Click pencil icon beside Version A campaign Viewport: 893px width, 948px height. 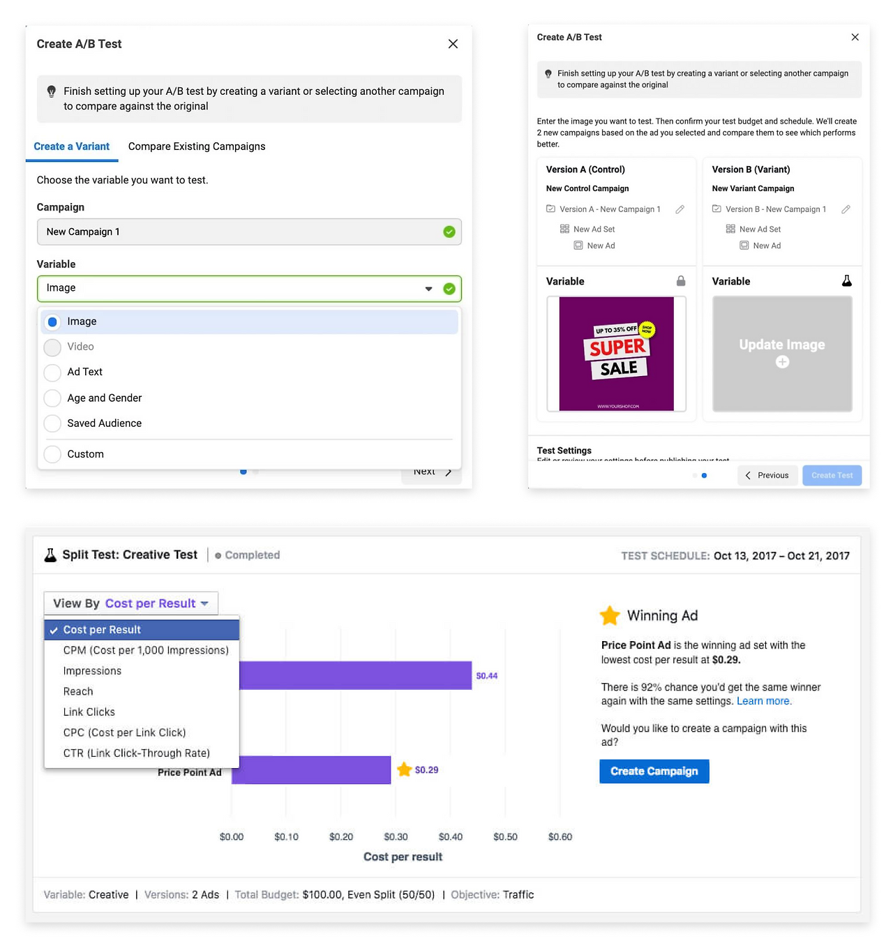(680, 209)
